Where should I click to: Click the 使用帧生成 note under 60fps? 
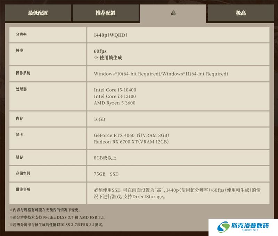tap(108, 58)
